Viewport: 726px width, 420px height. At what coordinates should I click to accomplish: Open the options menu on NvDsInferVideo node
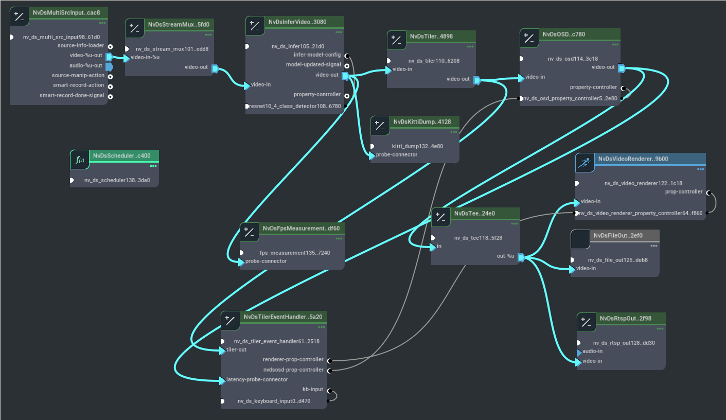(x=339, y=32)
